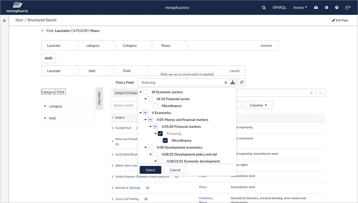Collapse V.05 Money and financial markets node
Screen dimensions: 358x203
[146, 120]
